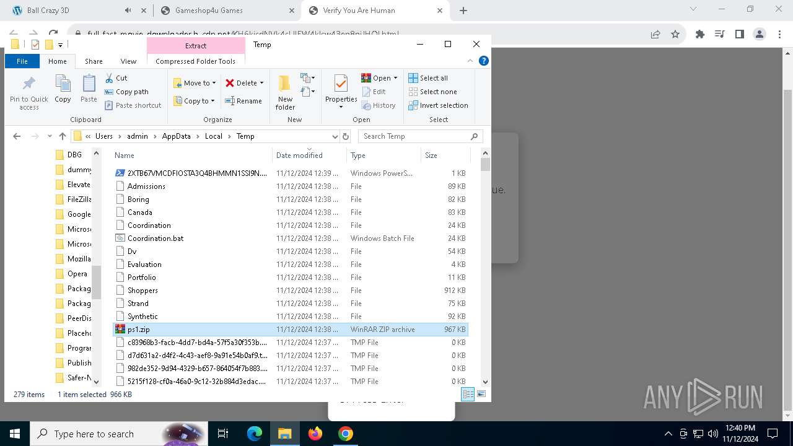Click Copy path in Clipboard group
The image size is (793, 446).
(x=126, y=92)
